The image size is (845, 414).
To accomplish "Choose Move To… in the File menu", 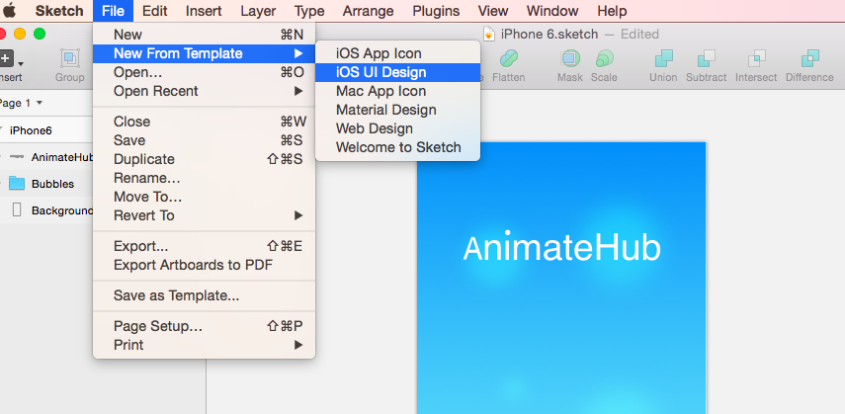I will (204, 197).
